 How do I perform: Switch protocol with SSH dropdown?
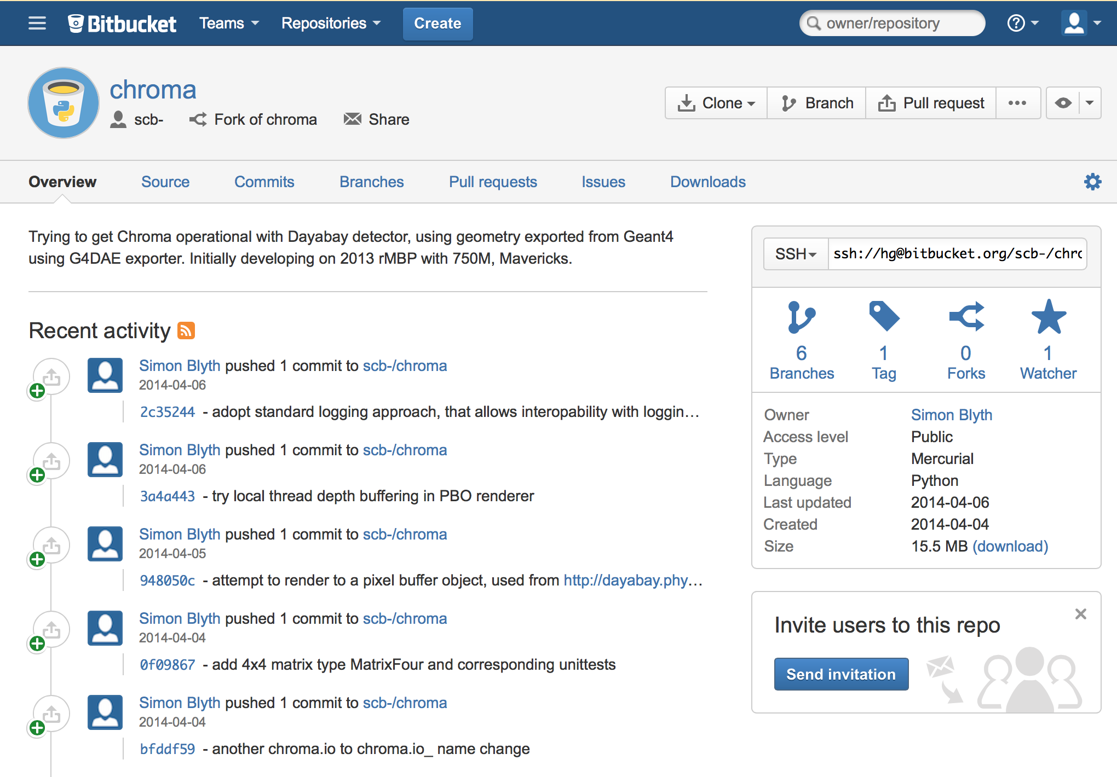(796, 254)
